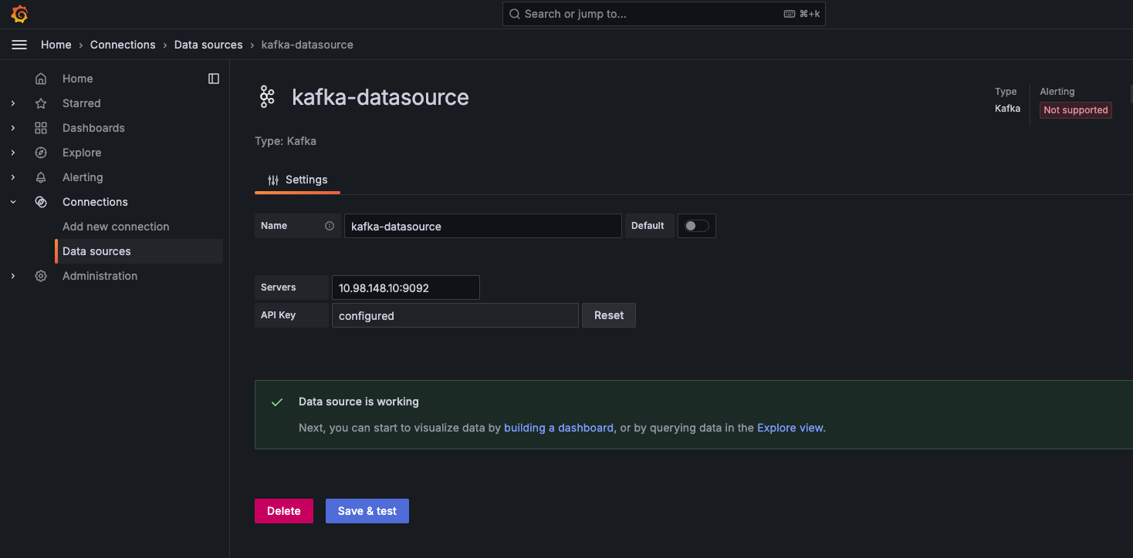Toggle the Default data source switch
This screenshot has width=1133, height=558.
tap(697, 226)
